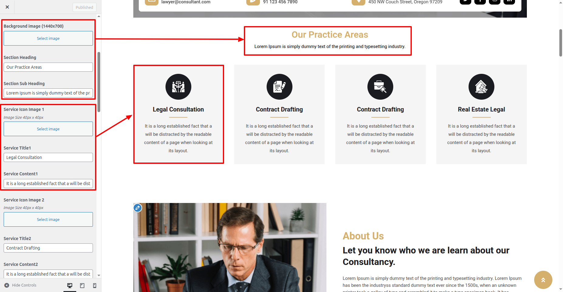563x292 pixels.
Task: Click the scroll-to-top double arrow button
Action: tap(543, 280)
